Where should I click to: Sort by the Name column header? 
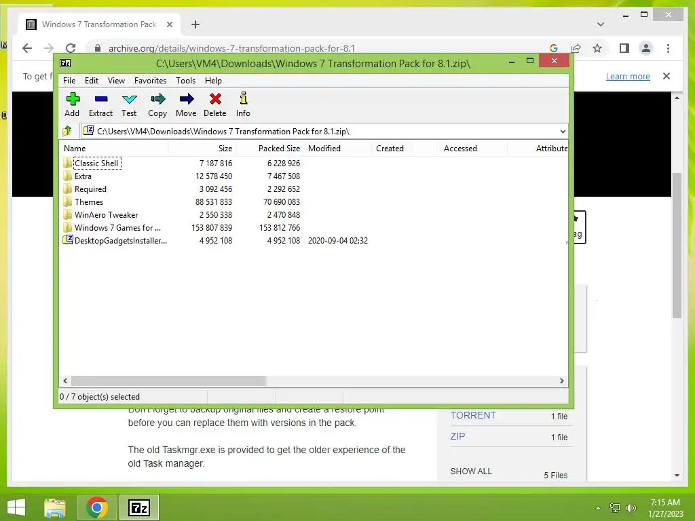(x=113, y=149)
